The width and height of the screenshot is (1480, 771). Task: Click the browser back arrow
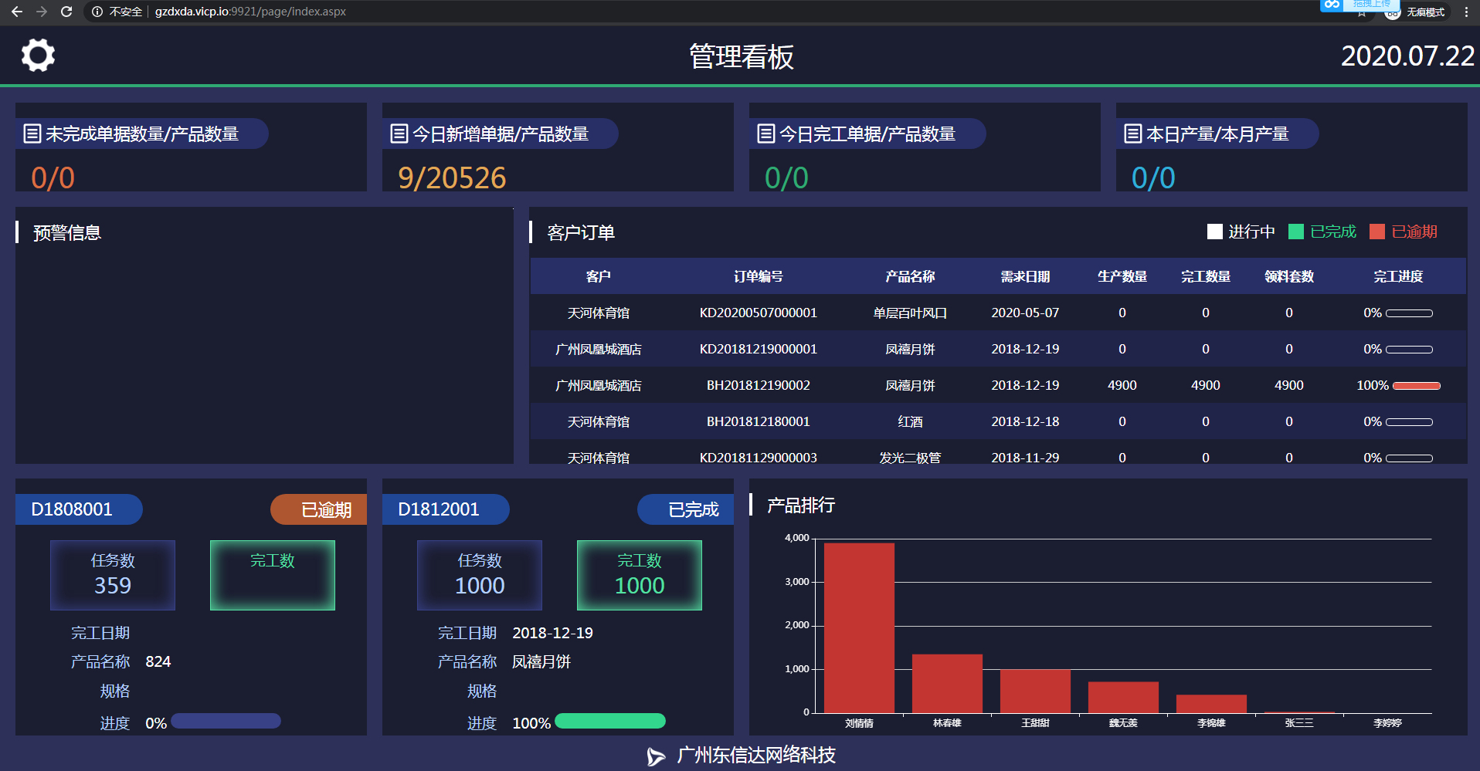click(17, 12)
